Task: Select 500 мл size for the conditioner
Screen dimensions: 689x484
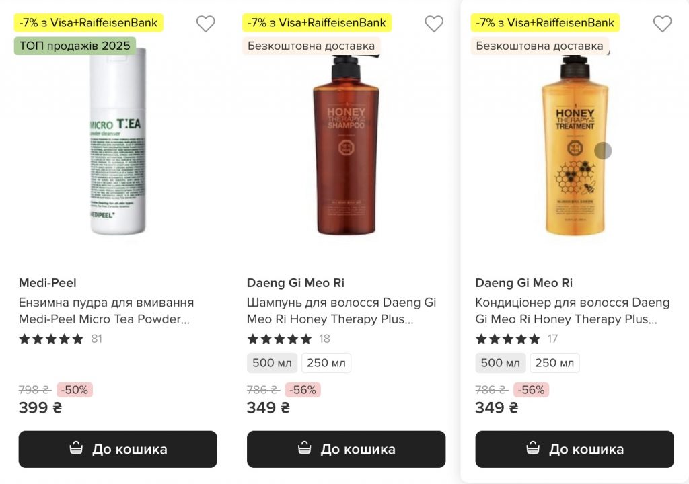Action: (500, 363)
